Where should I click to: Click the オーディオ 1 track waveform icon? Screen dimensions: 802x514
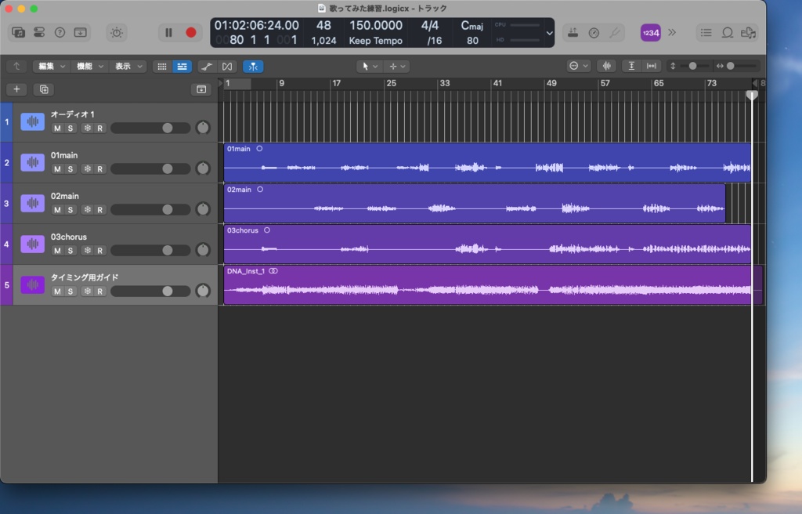click(32, 122)
